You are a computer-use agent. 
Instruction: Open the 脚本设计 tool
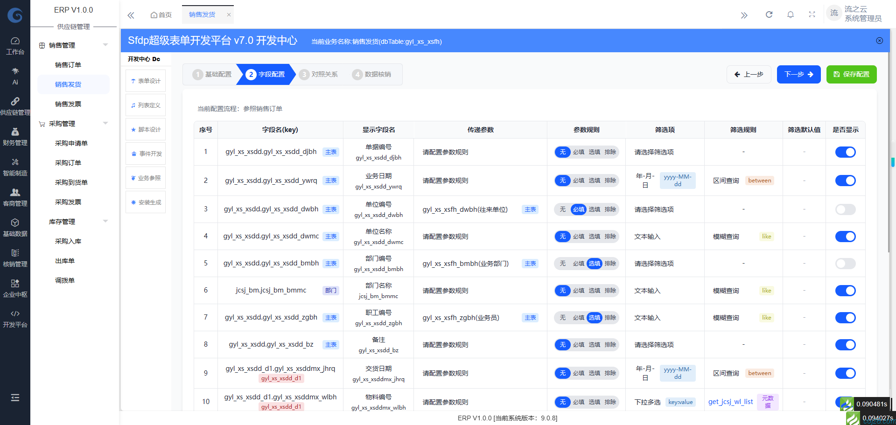coord(145,129)
